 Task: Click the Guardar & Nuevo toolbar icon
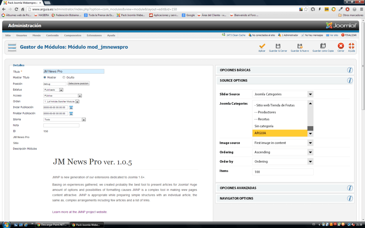pyautogui.click(x=300, y=46)
